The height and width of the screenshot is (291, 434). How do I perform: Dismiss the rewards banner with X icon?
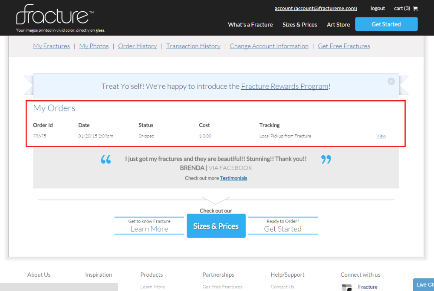(391, 82)
